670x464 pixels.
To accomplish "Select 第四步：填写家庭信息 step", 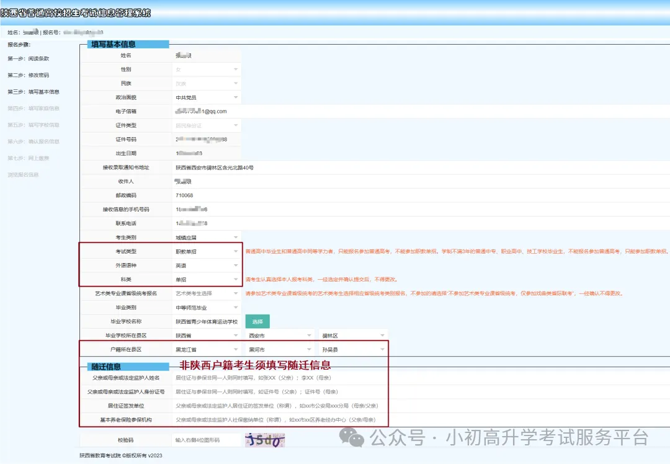I will 33,109.
